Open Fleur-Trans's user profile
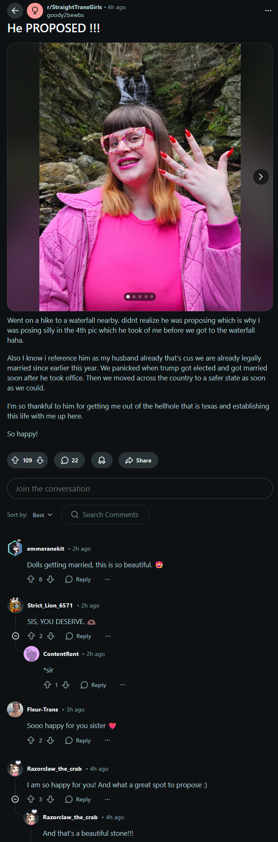The width and height of the screenshot is (278, 842). coord(42,709)
